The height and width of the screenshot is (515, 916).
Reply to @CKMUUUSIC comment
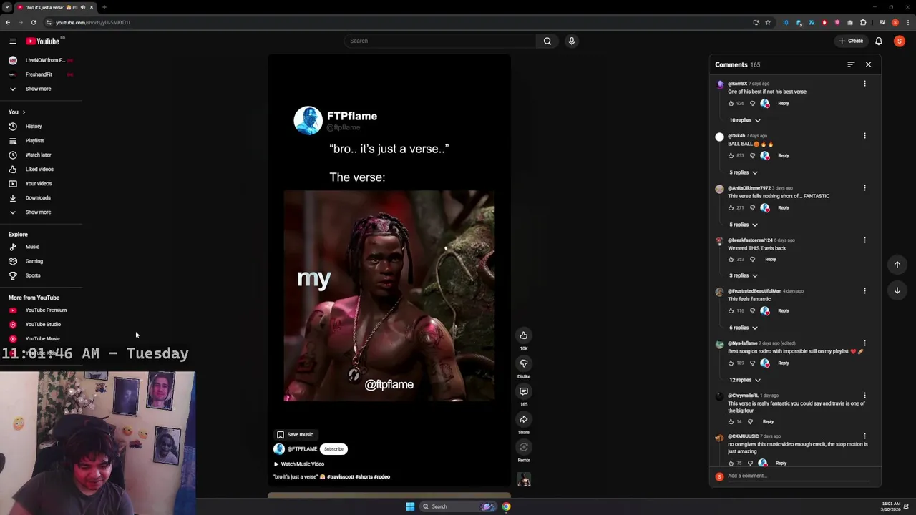coord(781,463)
